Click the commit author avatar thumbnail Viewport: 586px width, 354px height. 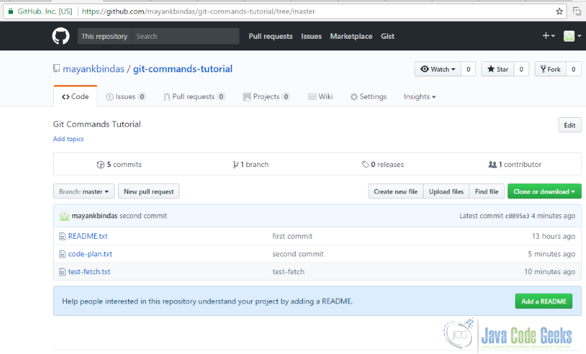tap(65, 216)
